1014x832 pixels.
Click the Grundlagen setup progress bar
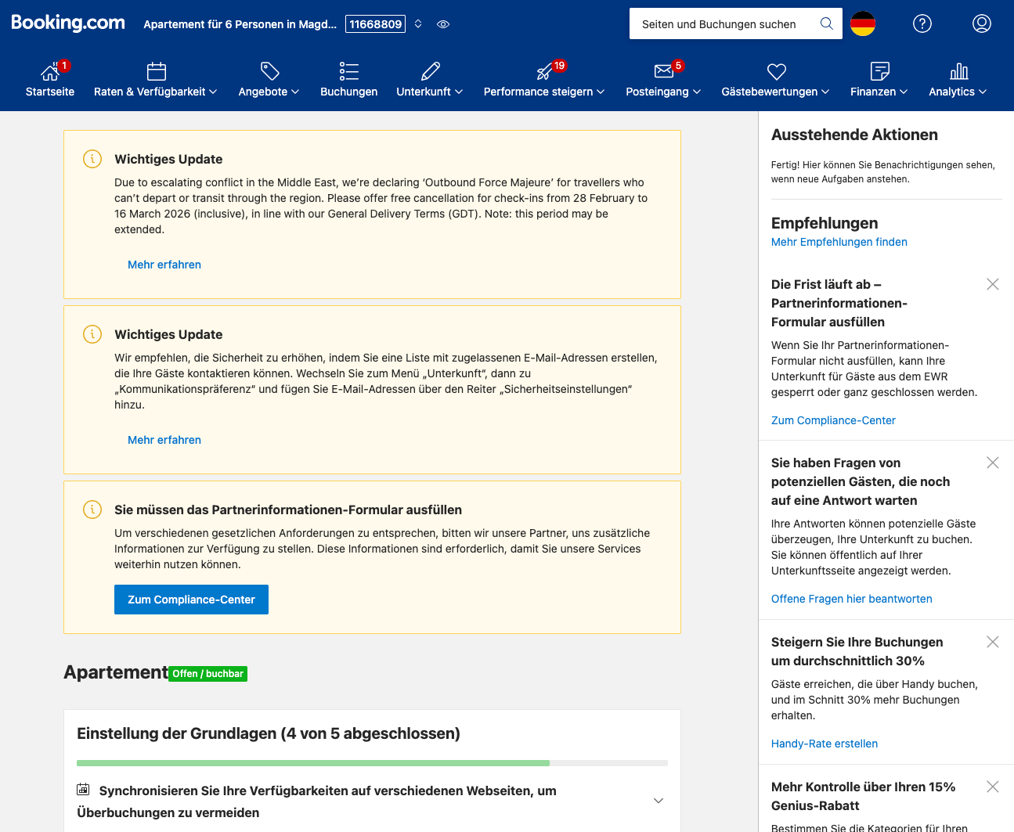(372, 762)
